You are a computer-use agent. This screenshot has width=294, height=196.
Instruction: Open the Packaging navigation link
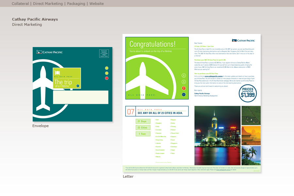(x=76, y=4)
